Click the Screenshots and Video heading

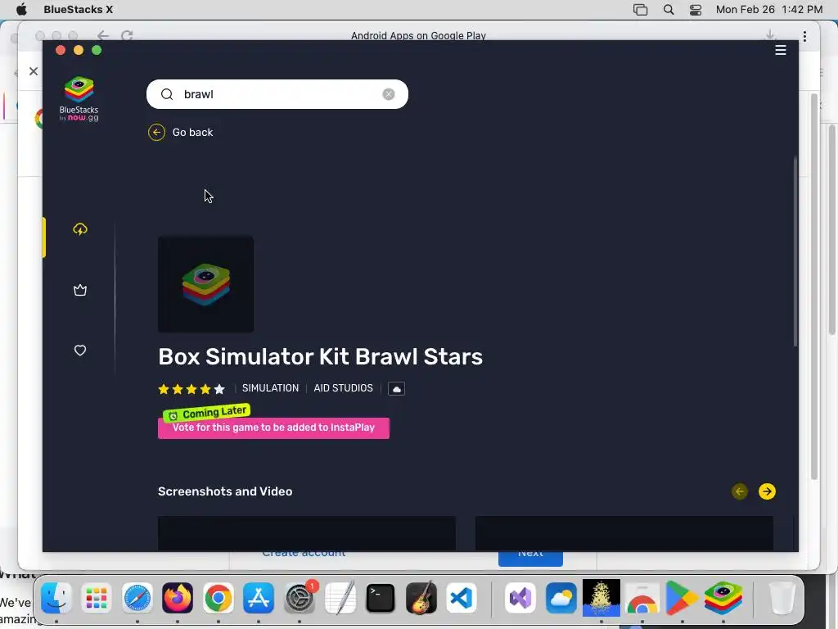coord(225,491)
